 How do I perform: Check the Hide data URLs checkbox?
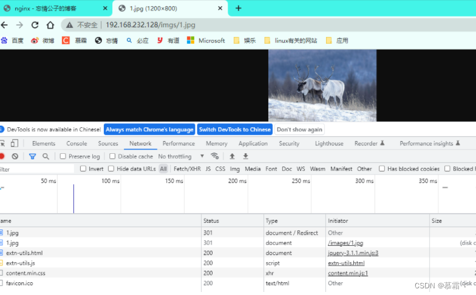[111, 168]
